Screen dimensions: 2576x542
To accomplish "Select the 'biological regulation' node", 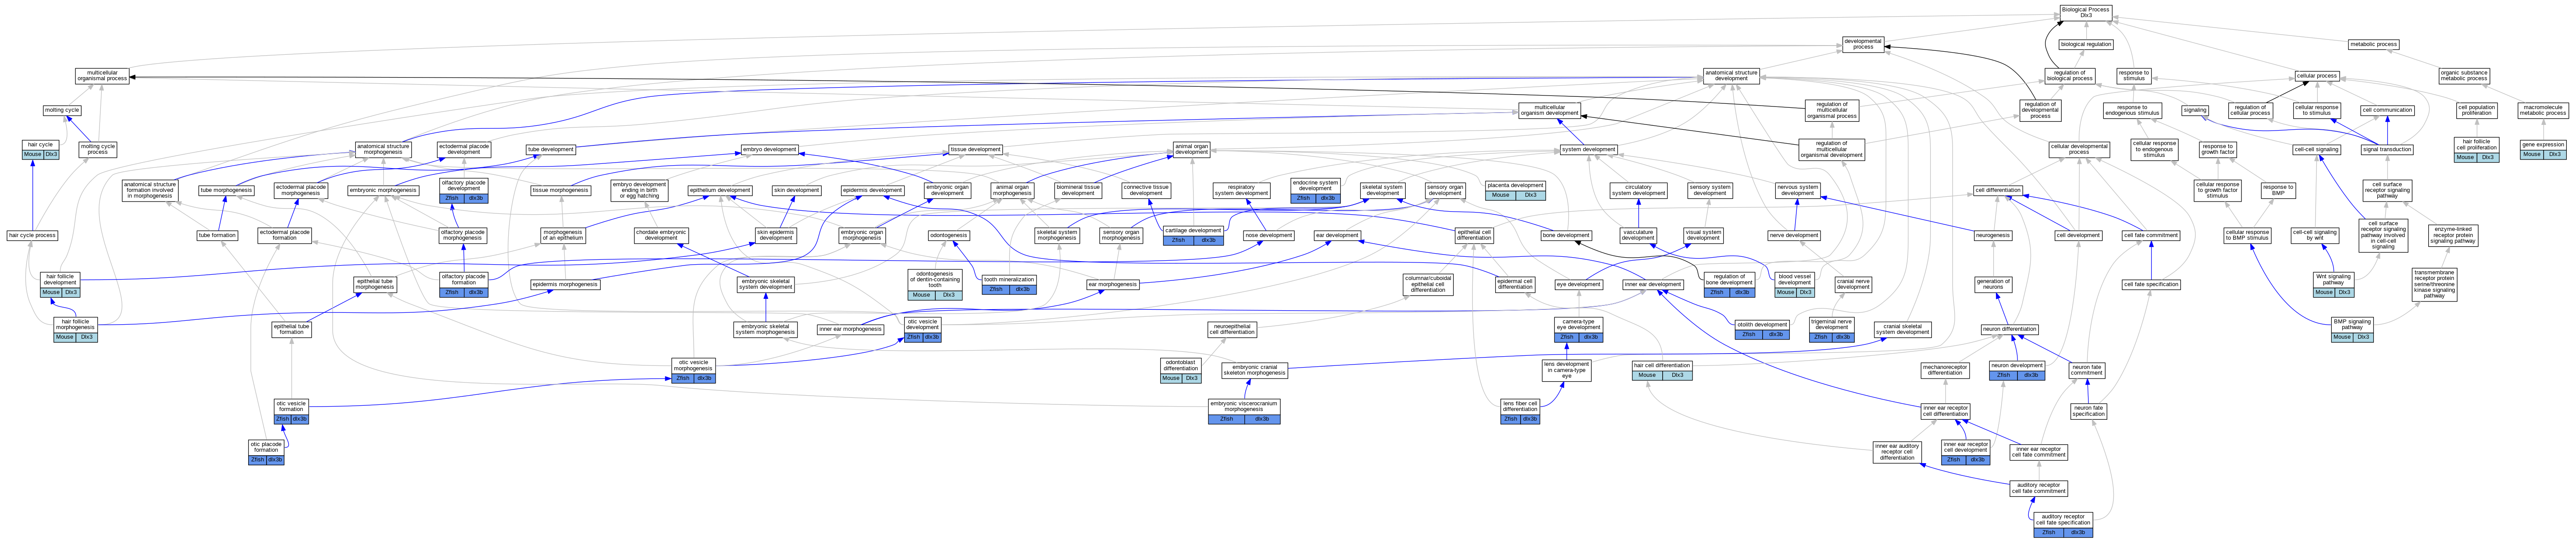I will [2086, 44].
